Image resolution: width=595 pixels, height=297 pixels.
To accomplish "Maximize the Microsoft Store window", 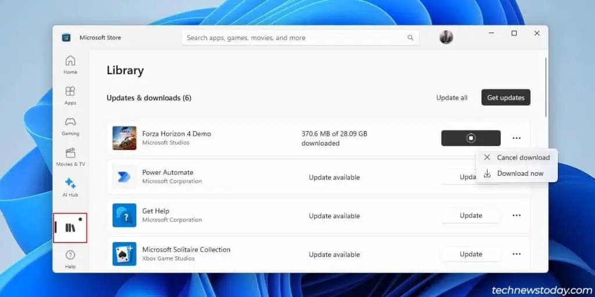I will click(x=514, y=33).
